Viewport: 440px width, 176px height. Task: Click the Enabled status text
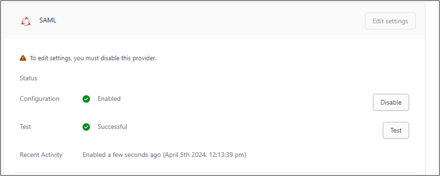point(109,99)
